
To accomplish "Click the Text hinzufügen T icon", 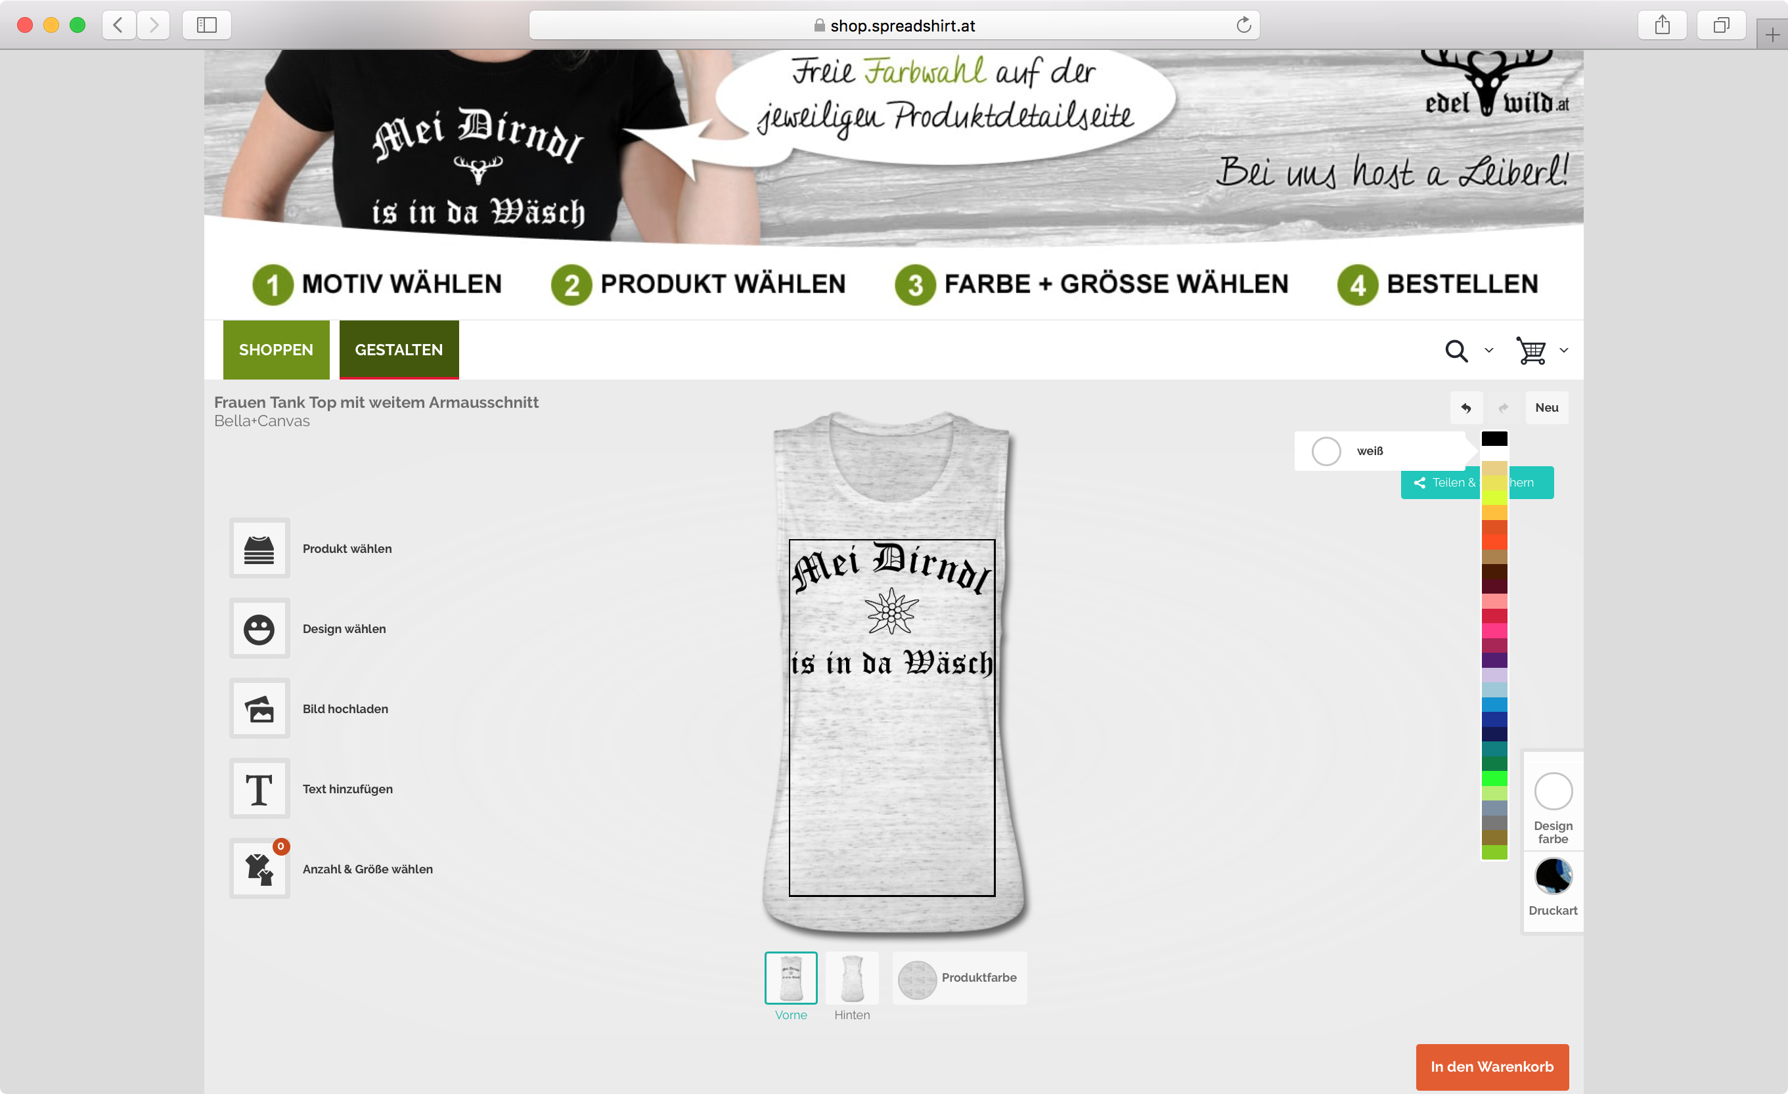I will point(259,789).
